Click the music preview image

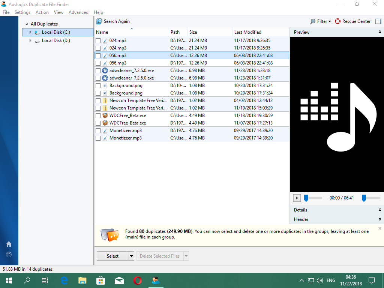[x=337, y=114]
